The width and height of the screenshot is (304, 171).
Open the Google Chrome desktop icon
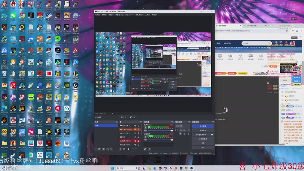(22, 16)
